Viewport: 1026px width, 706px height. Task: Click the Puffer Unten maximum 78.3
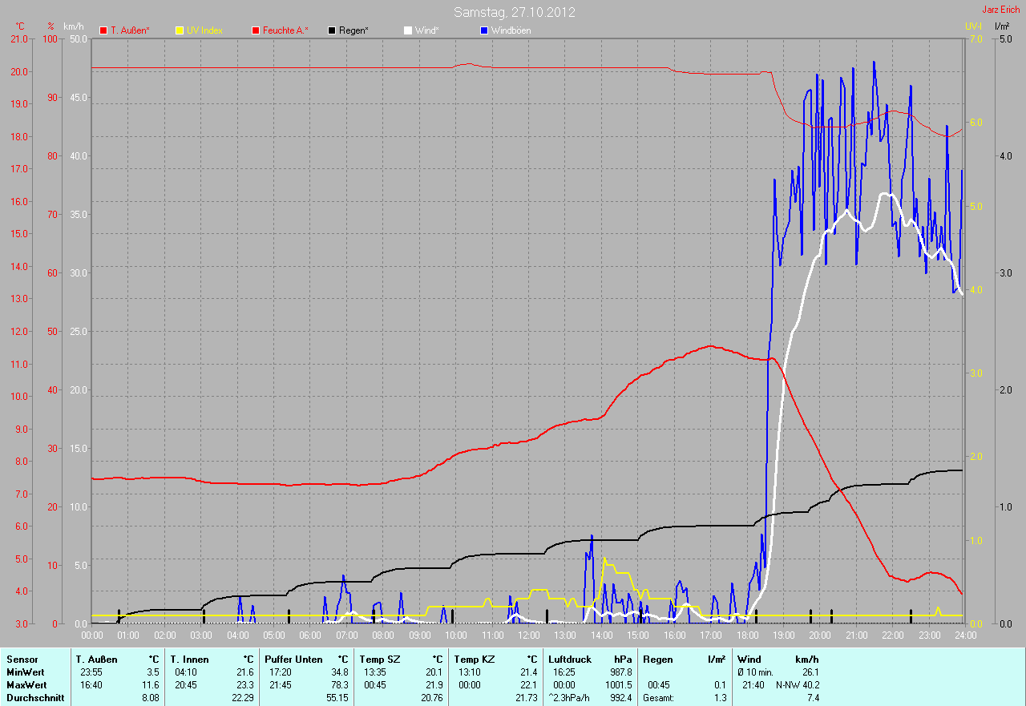click(x=338, y=685)
